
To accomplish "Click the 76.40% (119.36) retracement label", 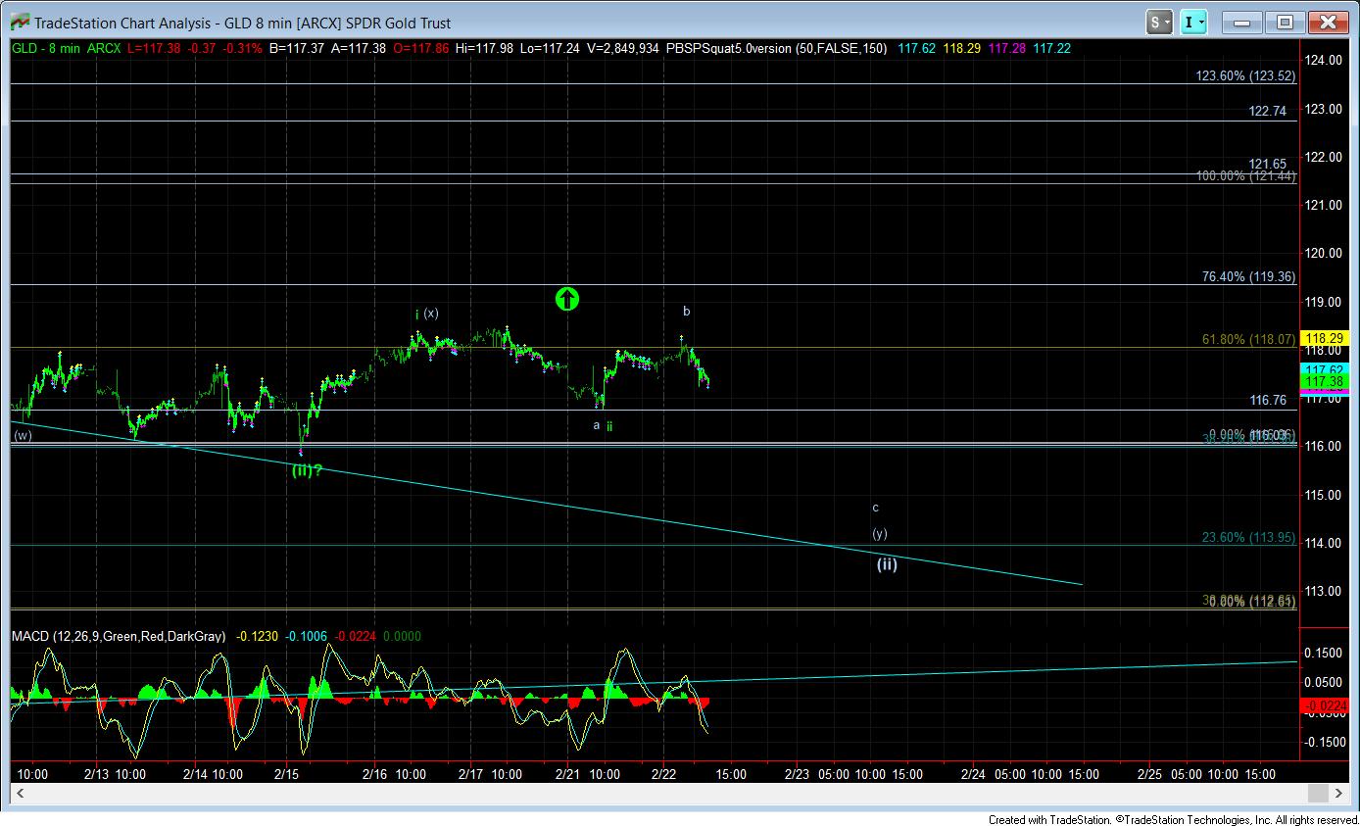I will point(1248,277).
